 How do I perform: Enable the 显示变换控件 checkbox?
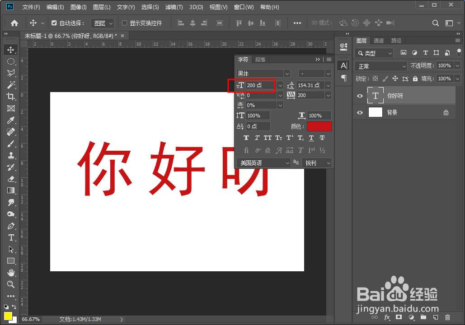(x=125, y=23)
